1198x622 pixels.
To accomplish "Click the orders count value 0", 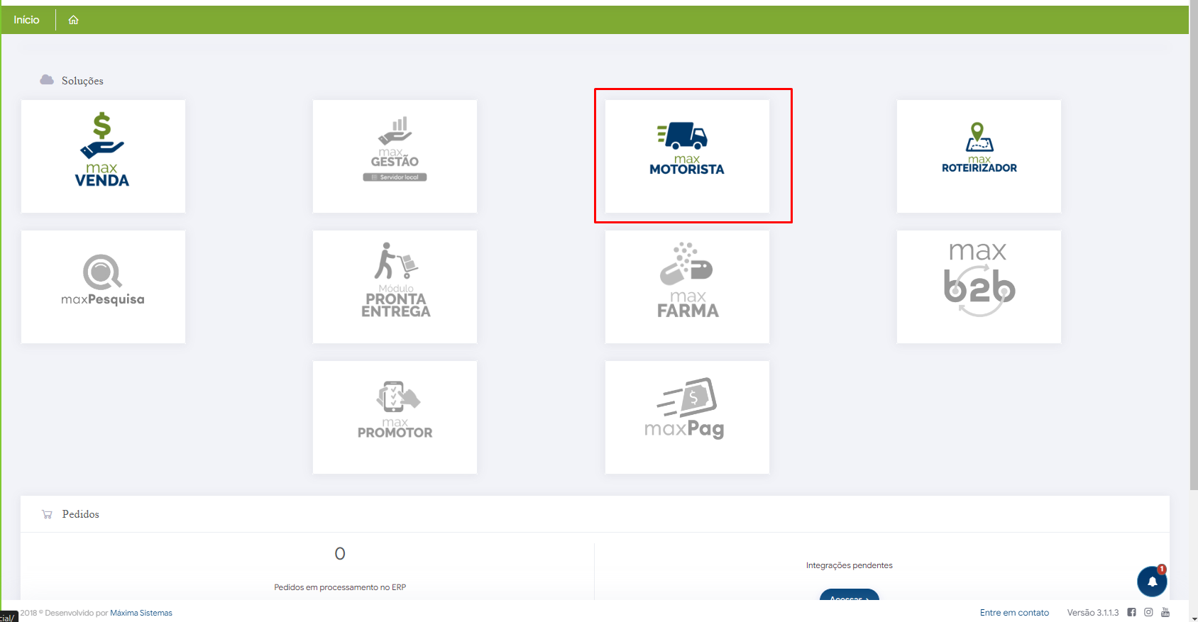I will (x=340, y=553).
